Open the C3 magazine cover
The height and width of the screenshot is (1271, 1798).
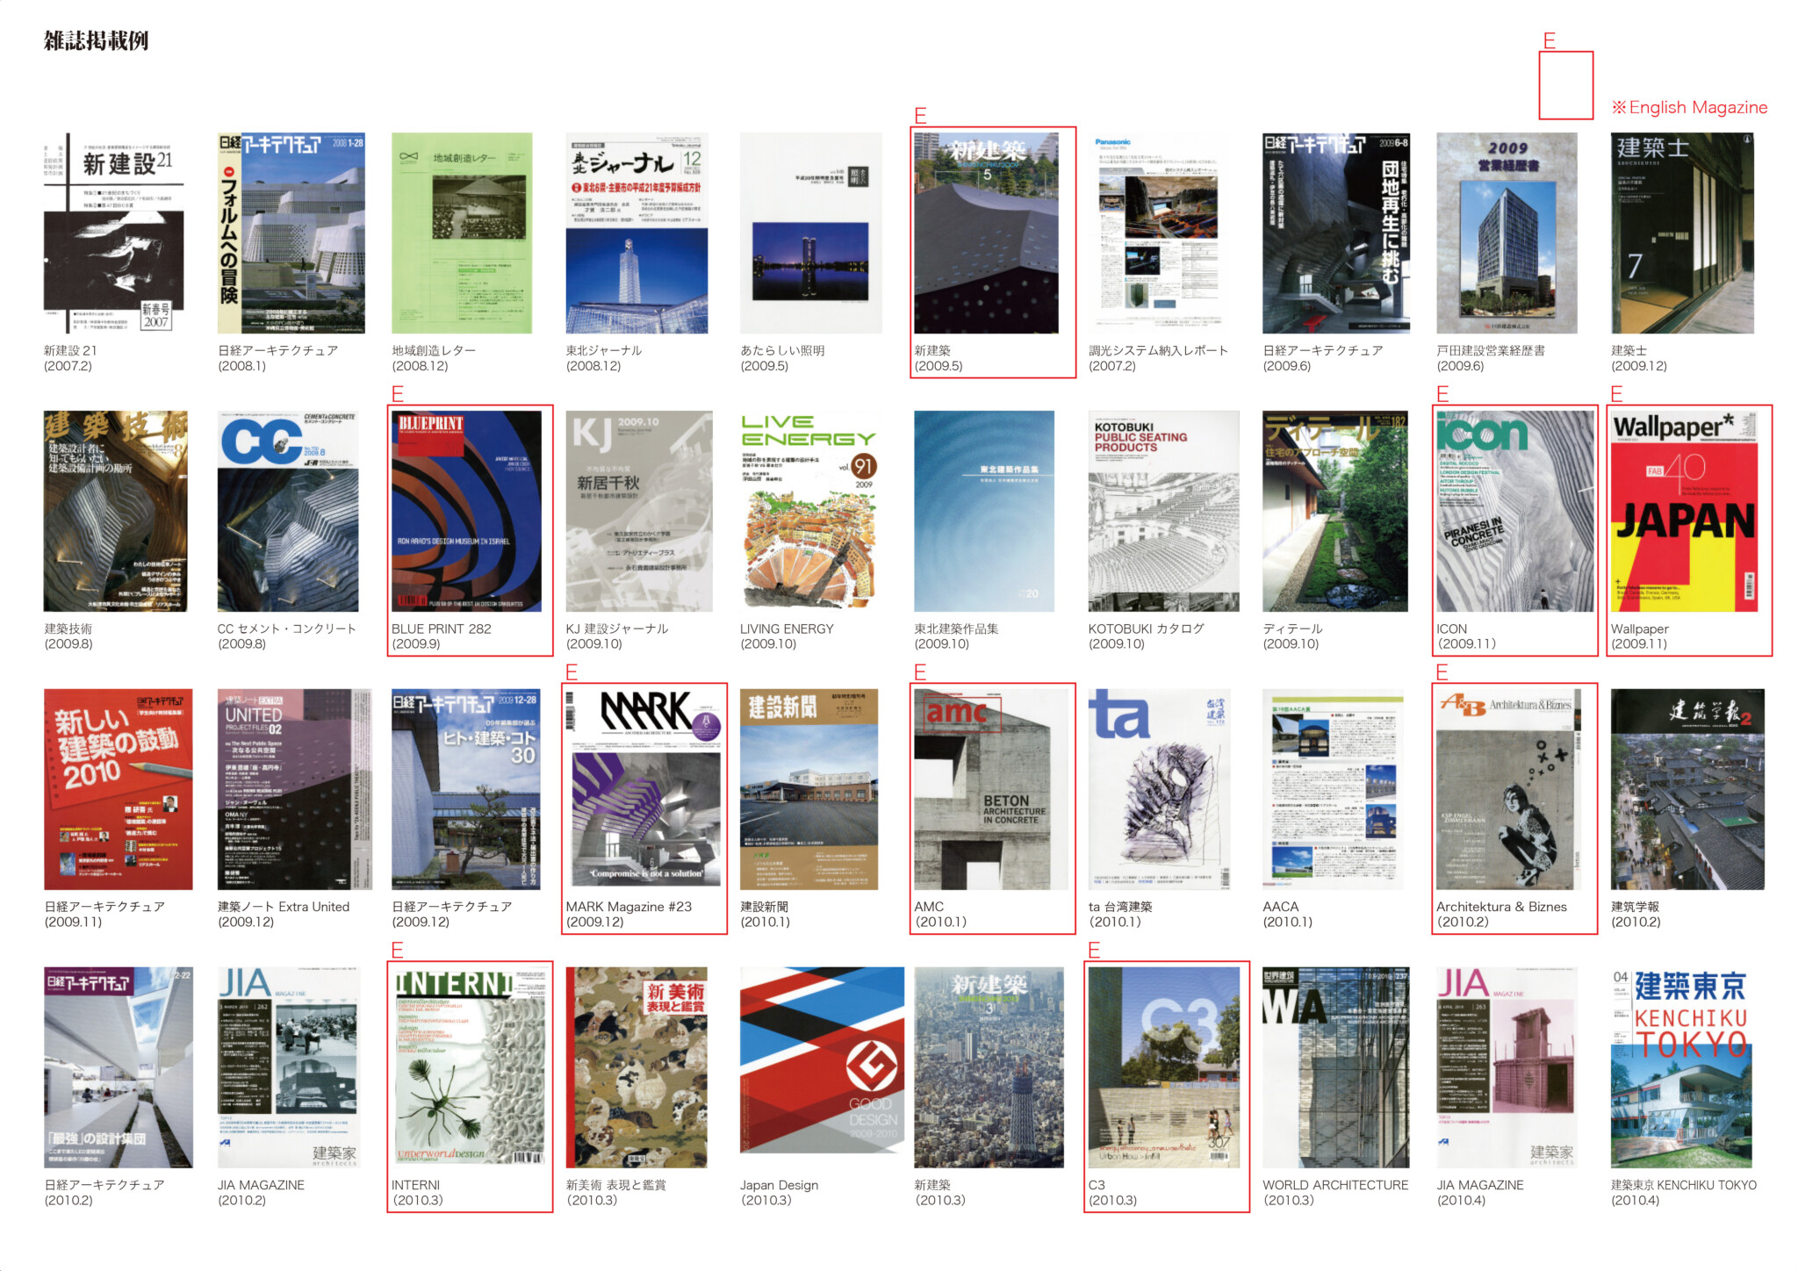1164,1066
